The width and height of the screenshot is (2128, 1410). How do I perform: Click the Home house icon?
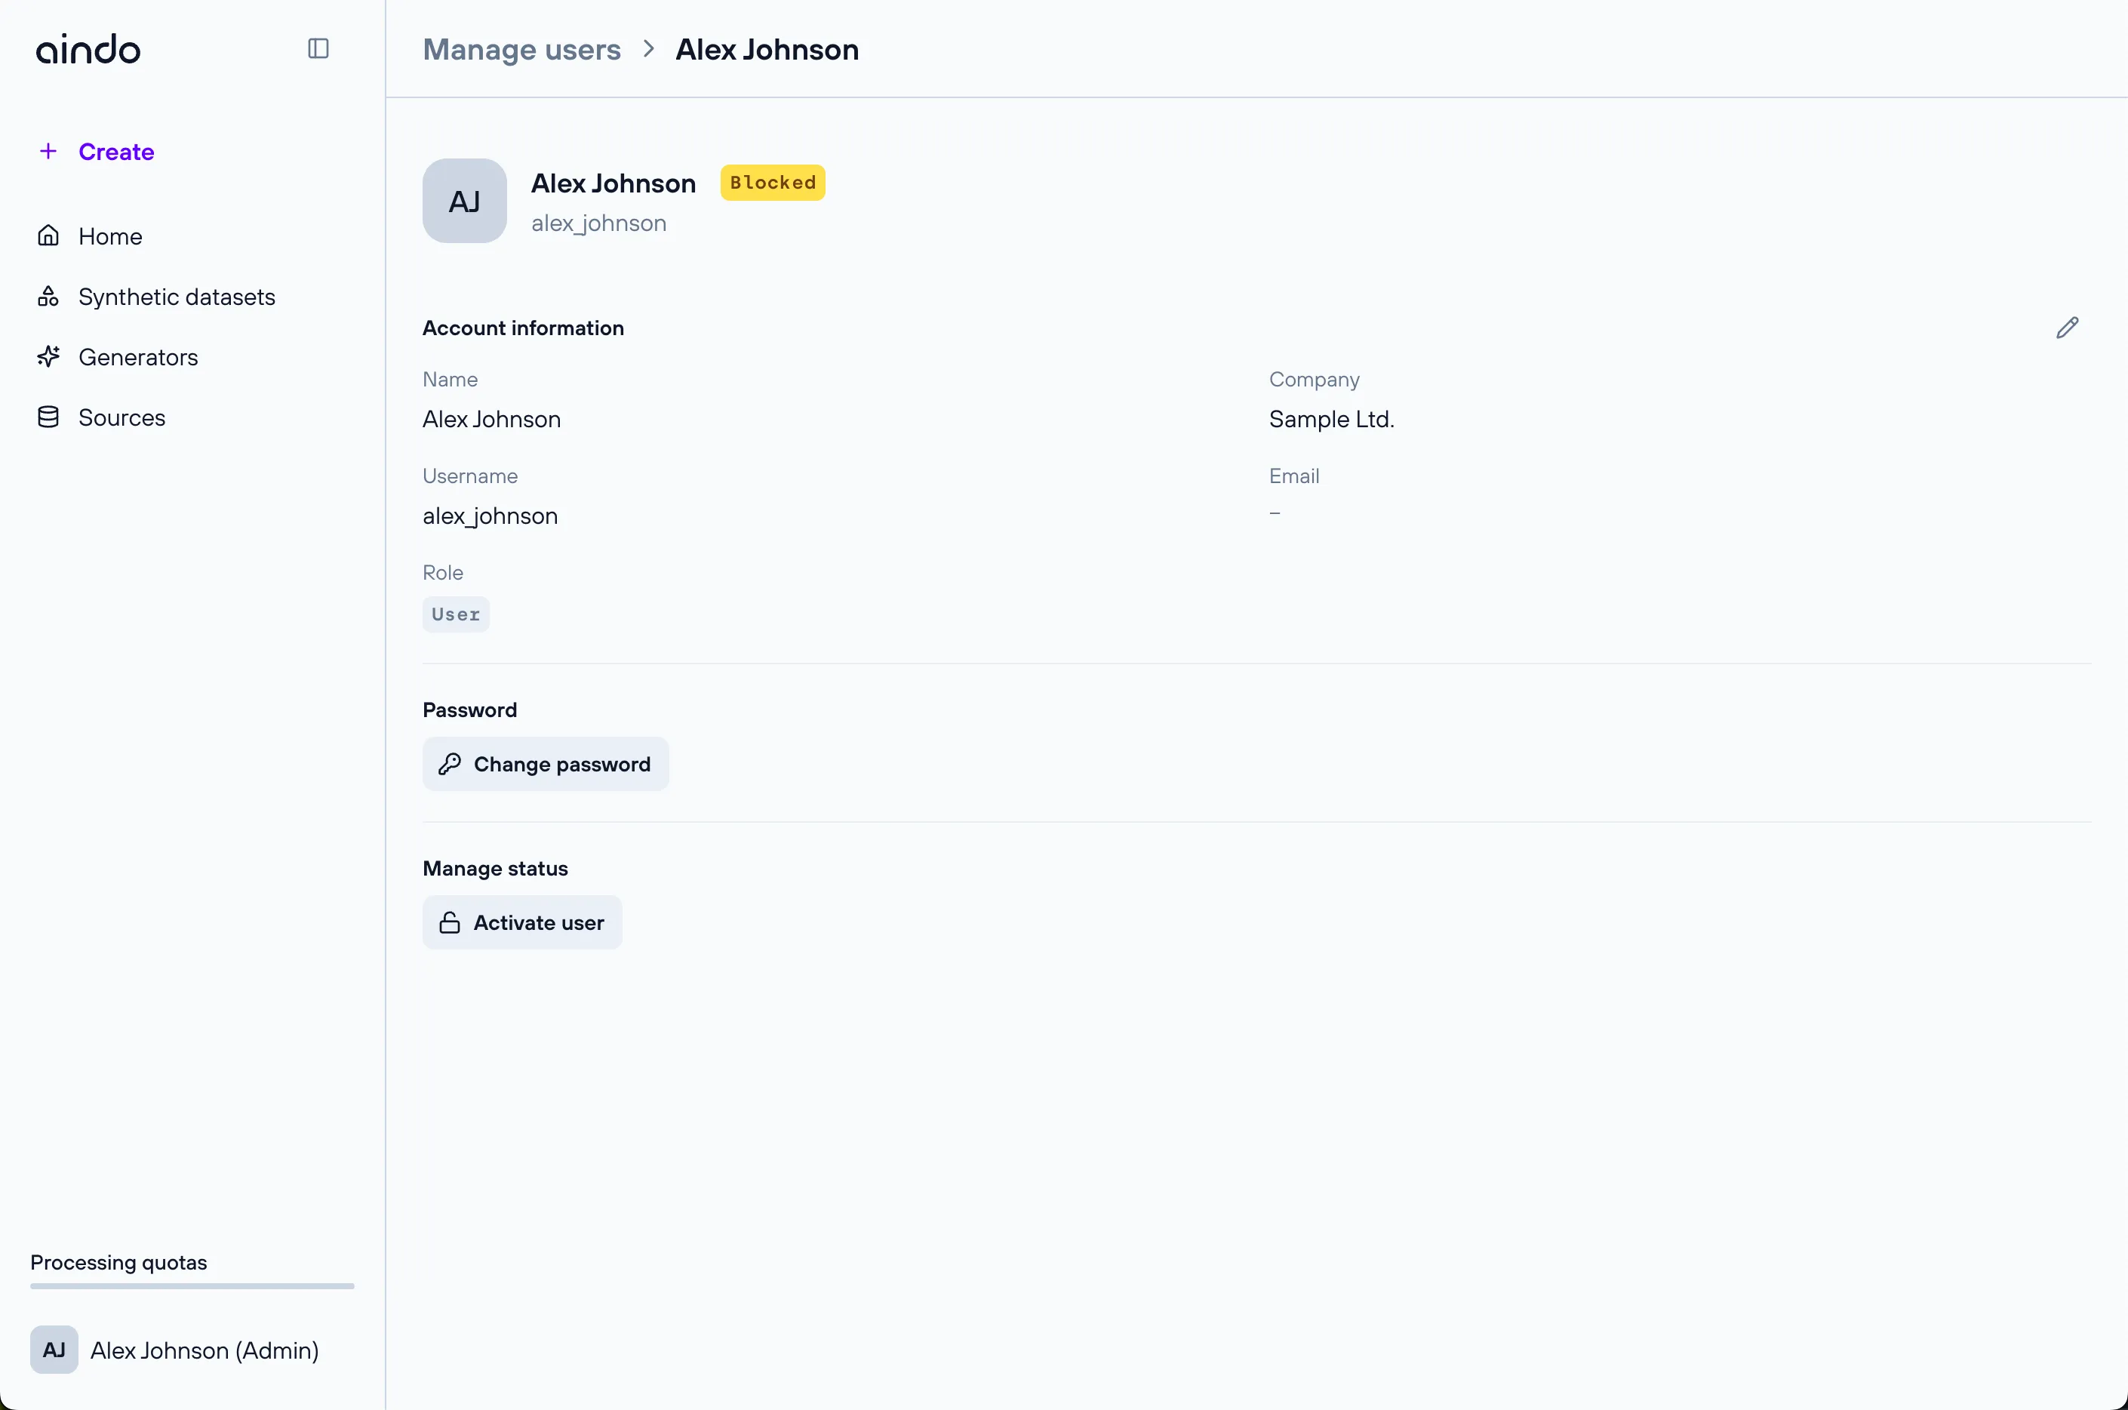(x=48, y=236)
